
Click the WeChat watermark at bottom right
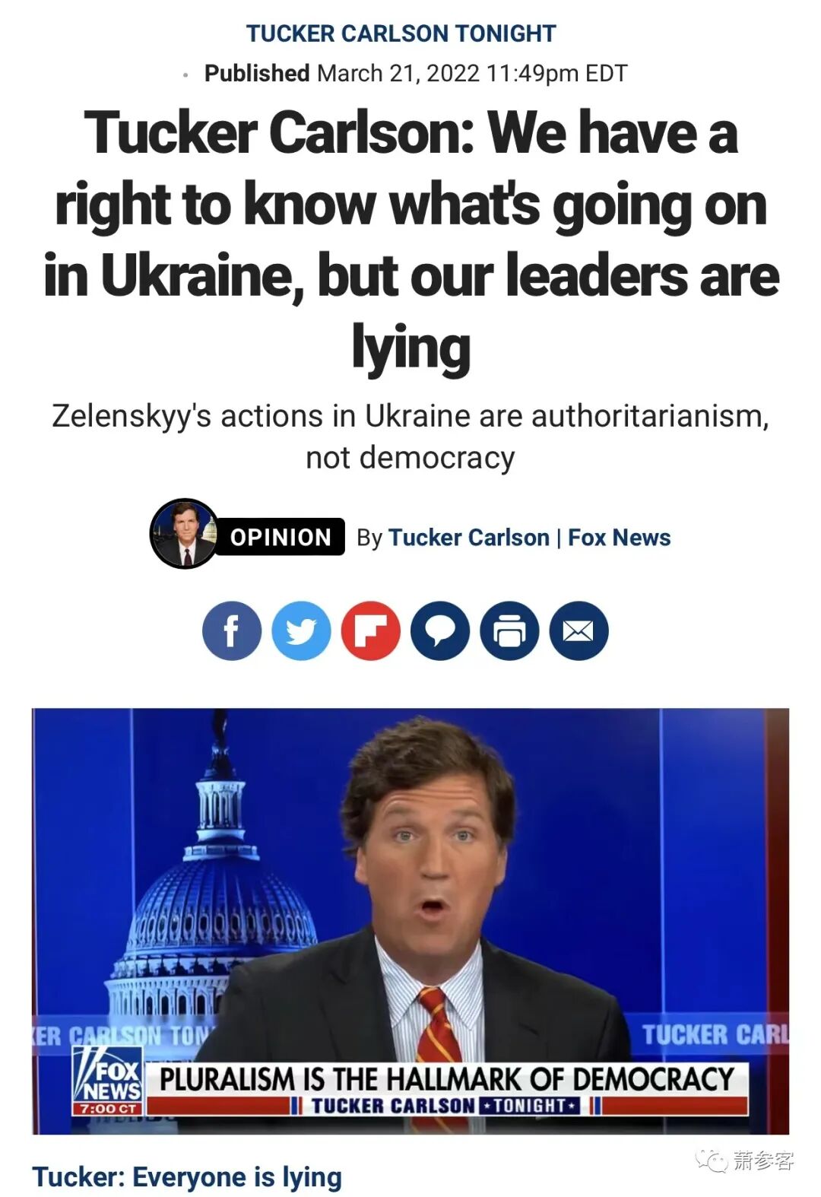(745, 1160)
